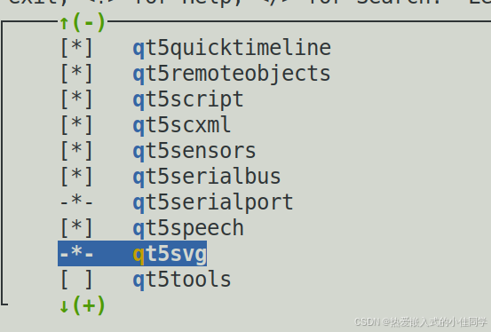
Task: Toggle the qt5serialbus checkbox
Action: coord(76,177)
